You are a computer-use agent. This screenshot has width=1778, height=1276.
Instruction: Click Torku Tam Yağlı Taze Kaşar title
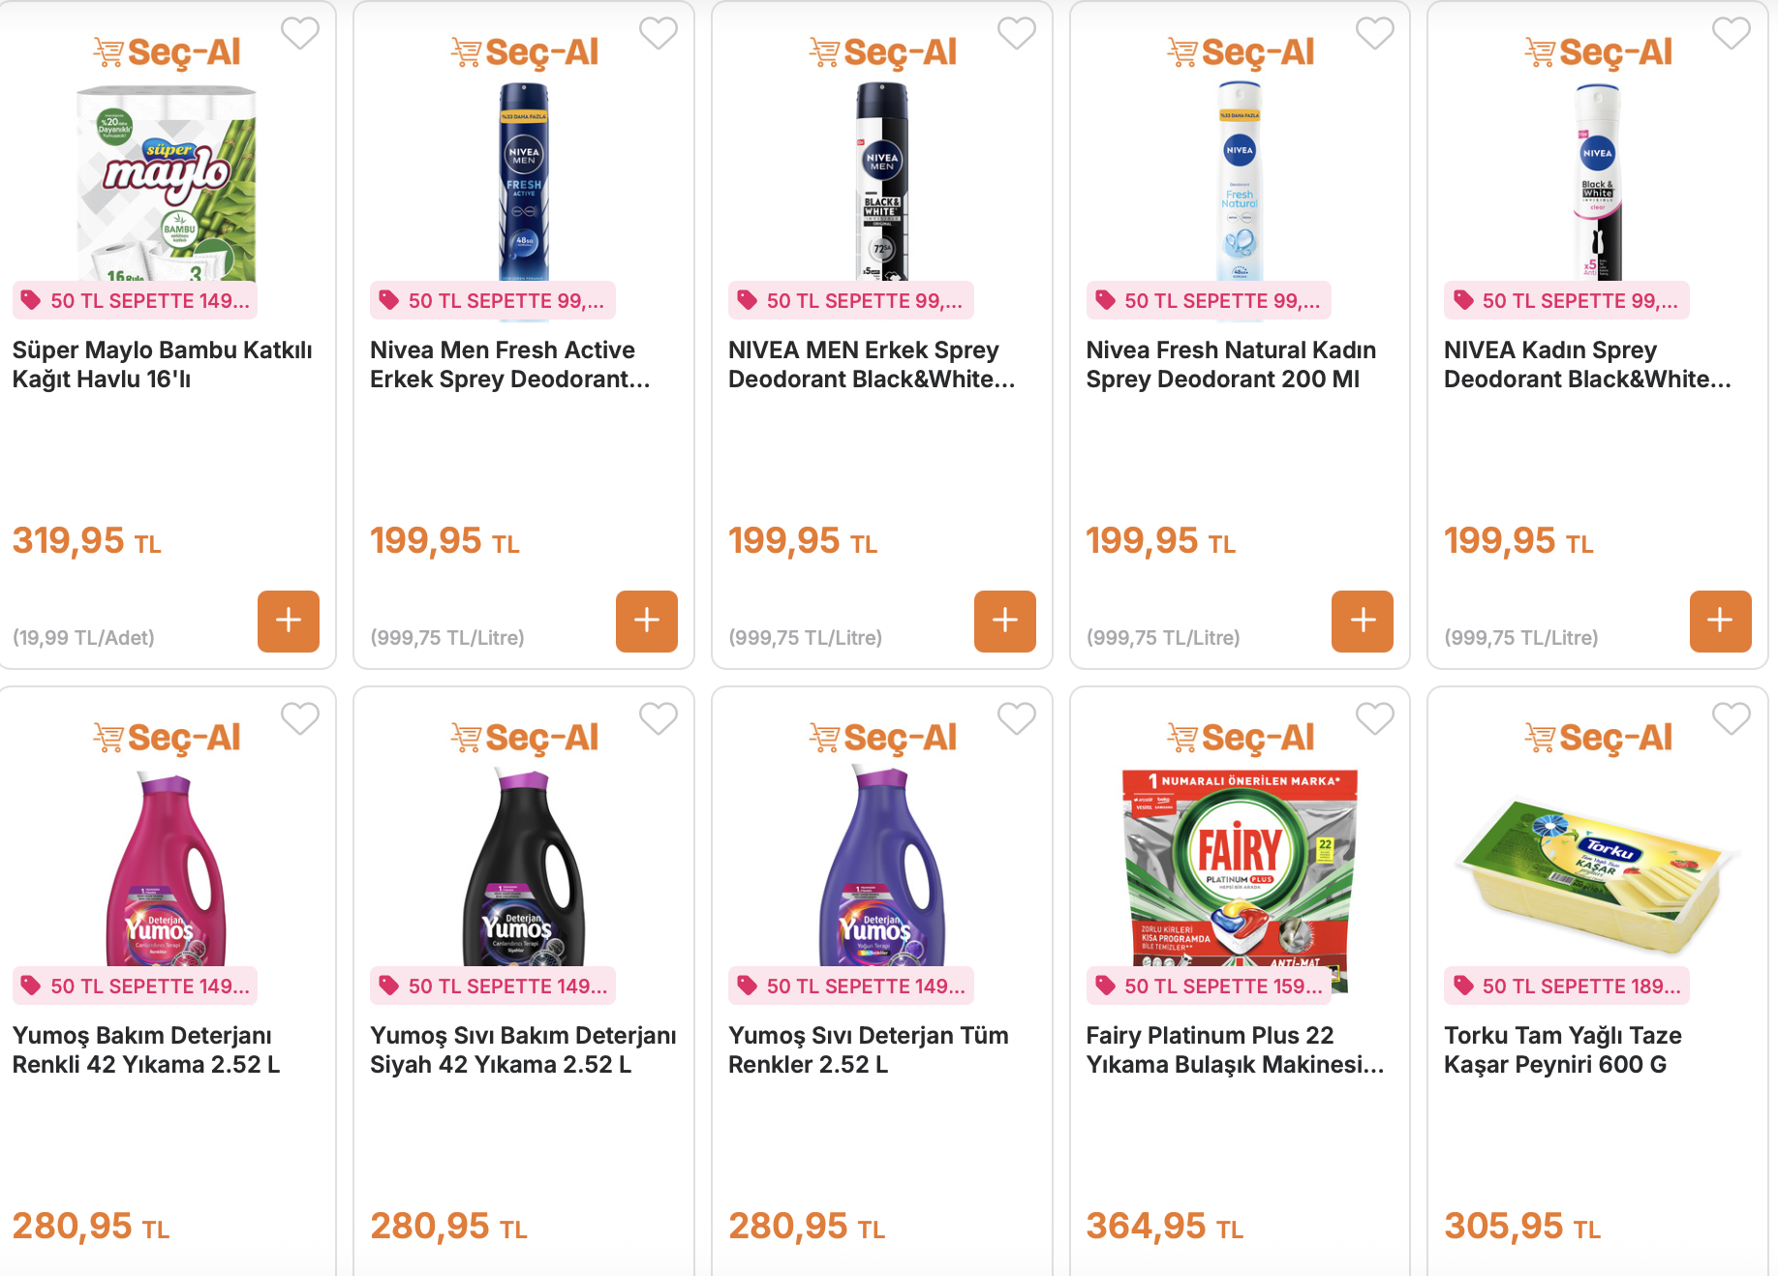point(1562,1050)
